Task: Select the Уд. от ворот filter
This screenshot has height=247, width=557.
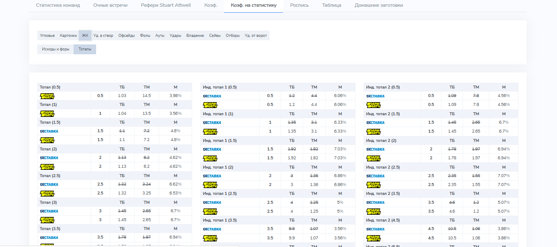Action: point(256,36)
